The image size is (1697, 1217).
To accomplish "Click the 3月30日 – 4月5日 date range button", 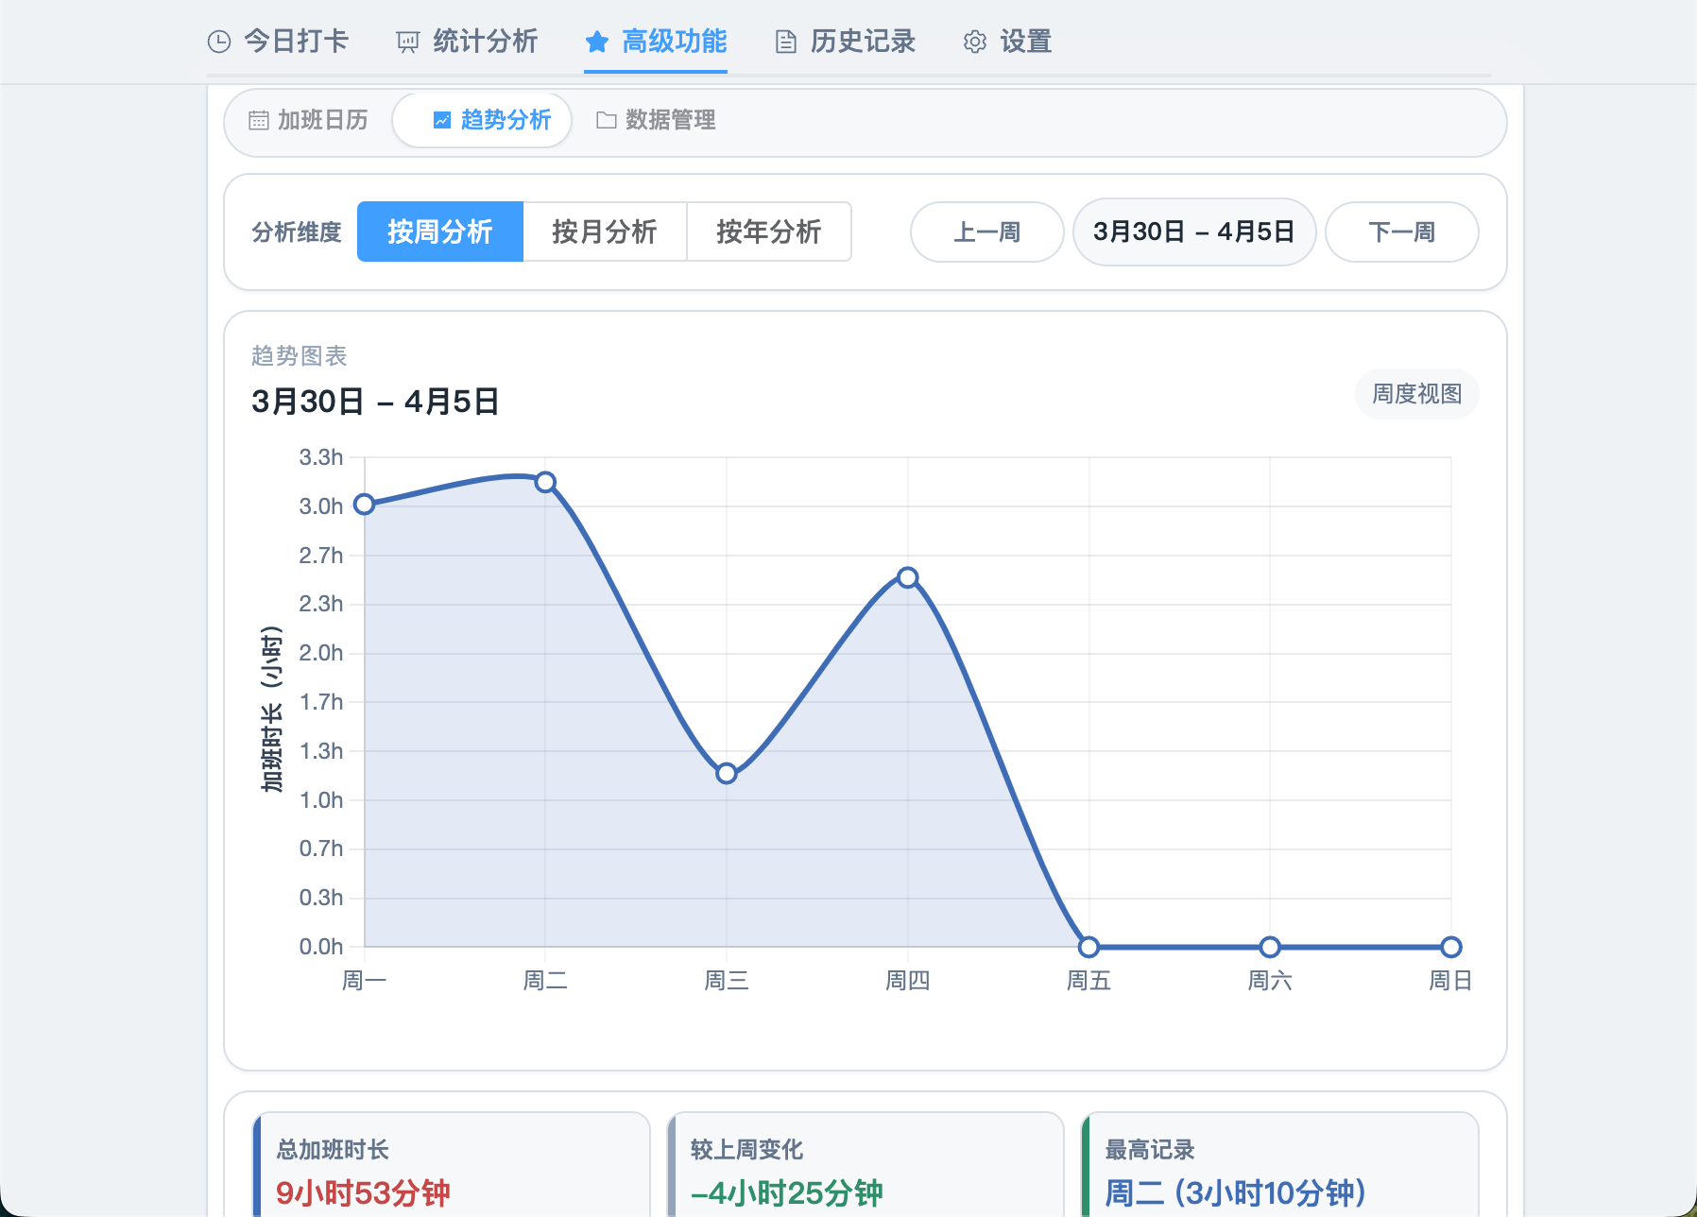I will click(1193, 231).
